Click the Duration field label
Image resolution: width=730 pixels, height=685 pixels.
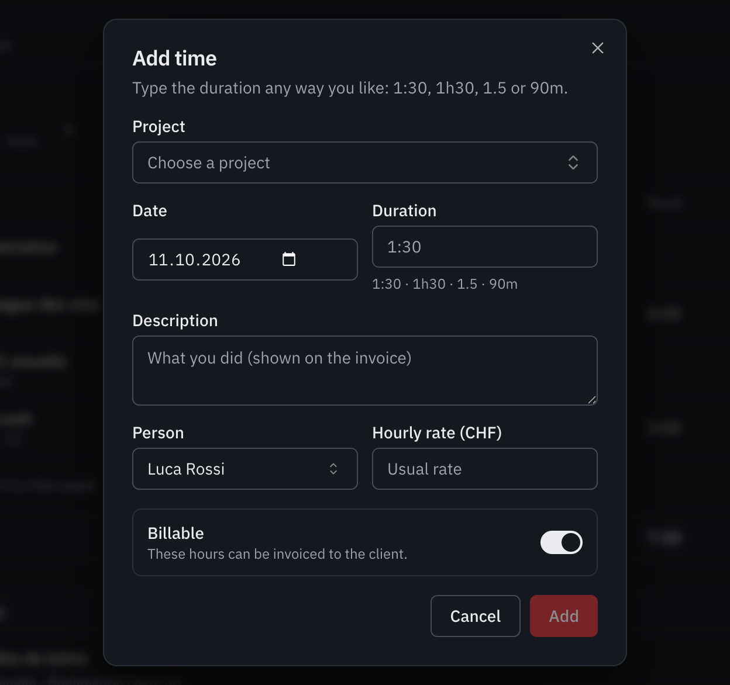404,211
